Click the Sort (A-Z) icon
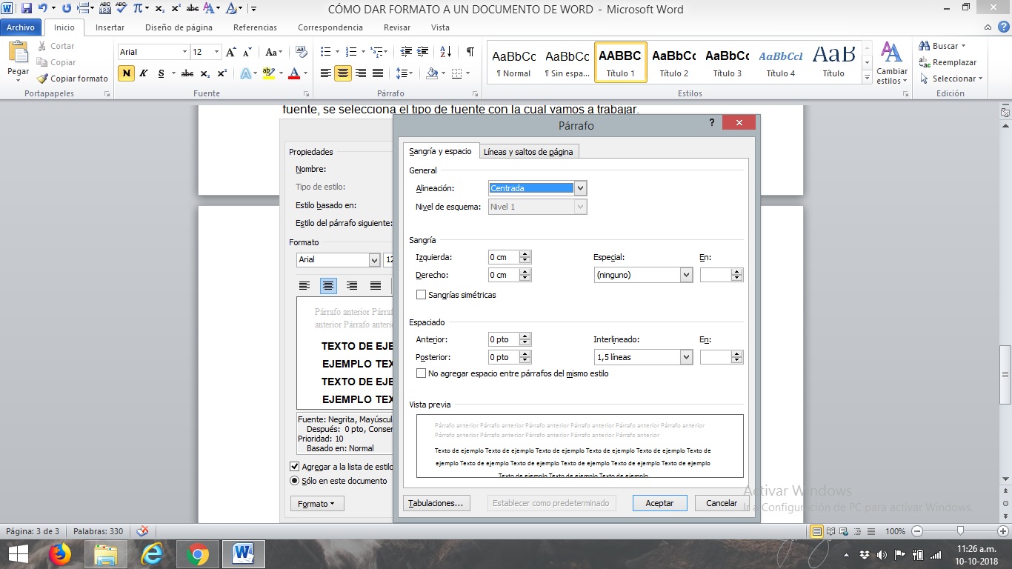The width and height of the screenshot is (1012, 569). [445, 52]
